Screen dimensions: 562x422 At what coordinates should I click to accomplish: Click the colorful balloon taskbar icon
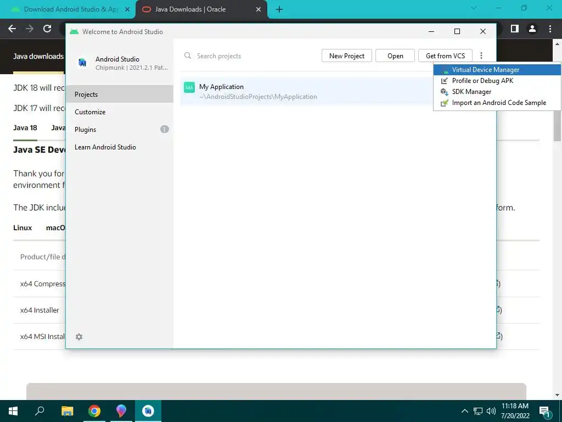coord(121,411)
